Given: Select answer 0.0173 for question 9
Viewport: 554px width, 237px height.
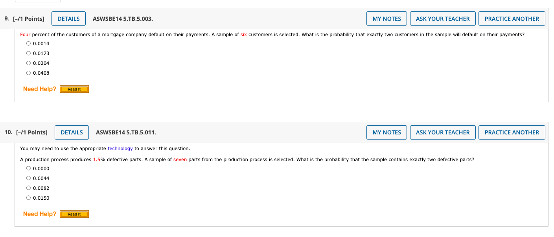Looking at the screenshot, I should tap(28, 53).
